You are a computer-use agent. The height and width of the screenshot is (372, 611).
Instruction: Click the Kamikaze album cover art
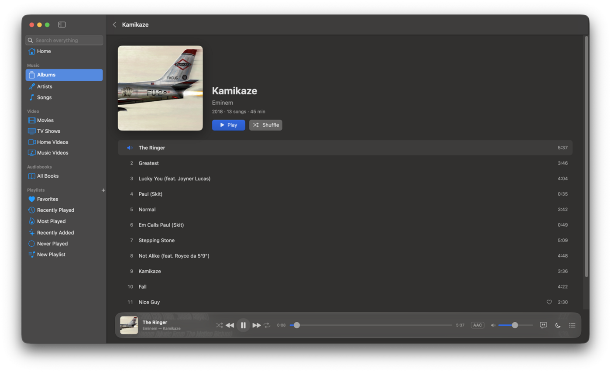(x=160, y=88)
